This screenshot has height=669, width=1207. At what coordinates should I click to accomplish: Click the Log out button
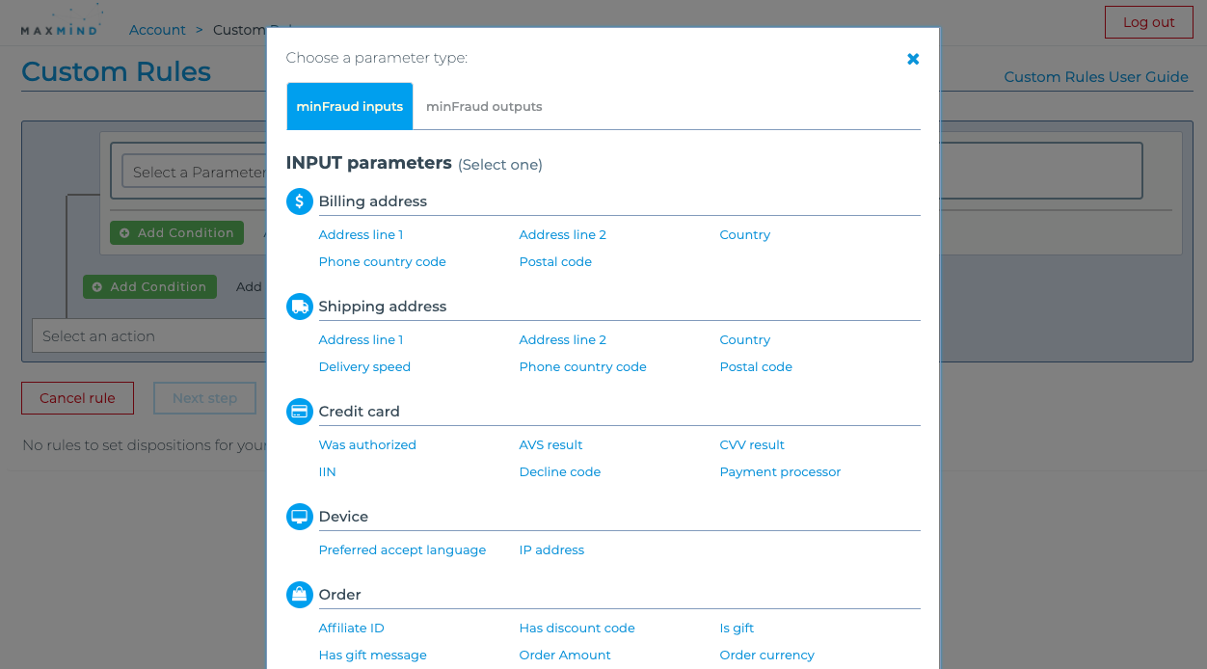pos(1149,22)
